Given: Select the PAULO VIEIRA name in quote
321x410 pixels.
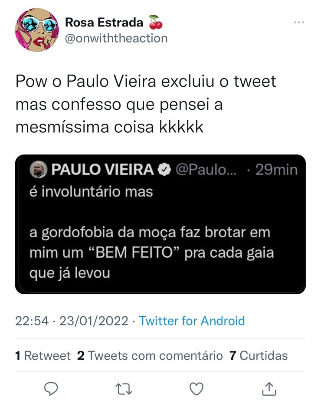Looking at the screenshot, I should pos(102,170).
